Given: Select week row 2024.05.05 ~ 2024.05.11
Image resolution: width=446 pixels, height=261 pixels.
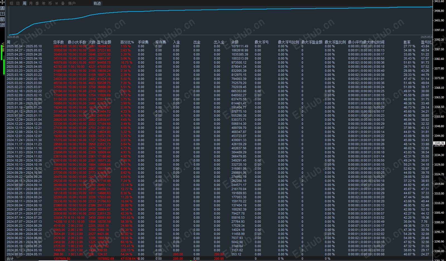Looking at the screenshot, I should 24,254.
